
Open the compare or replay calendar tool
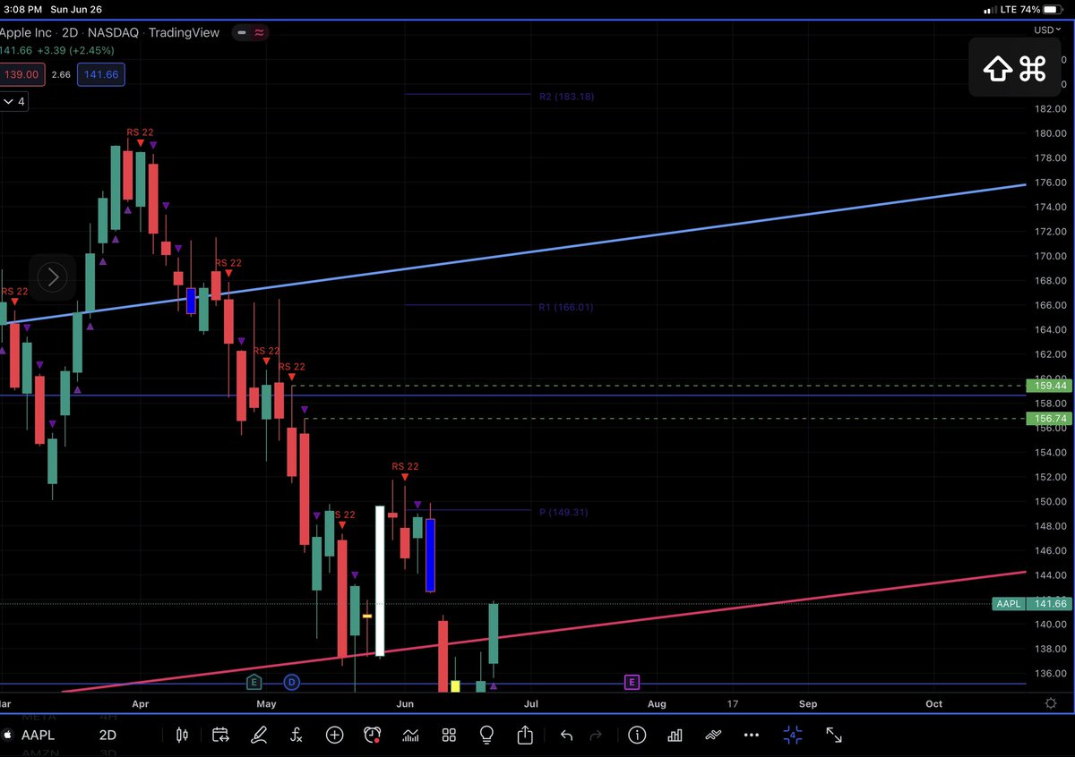[x=220, y=735]
